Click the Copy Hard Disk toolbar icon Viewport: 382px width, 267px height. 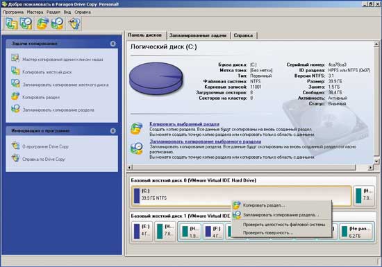(11, 24)
